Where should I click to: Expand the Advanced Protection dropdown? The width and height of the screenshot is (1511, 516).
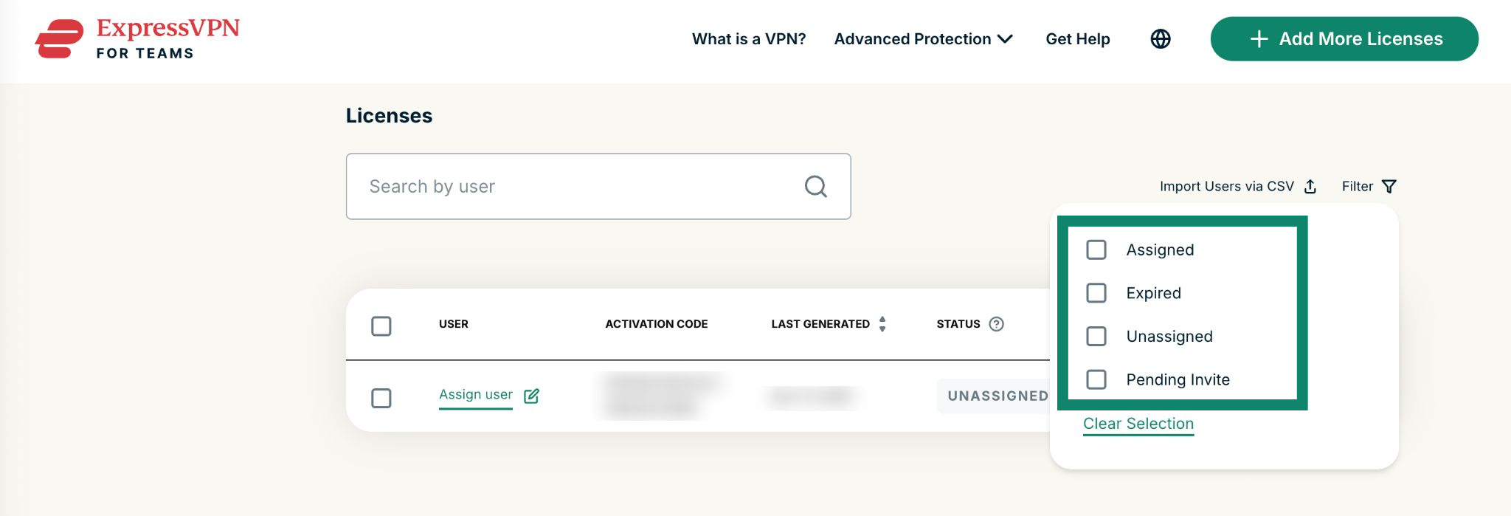923,39
